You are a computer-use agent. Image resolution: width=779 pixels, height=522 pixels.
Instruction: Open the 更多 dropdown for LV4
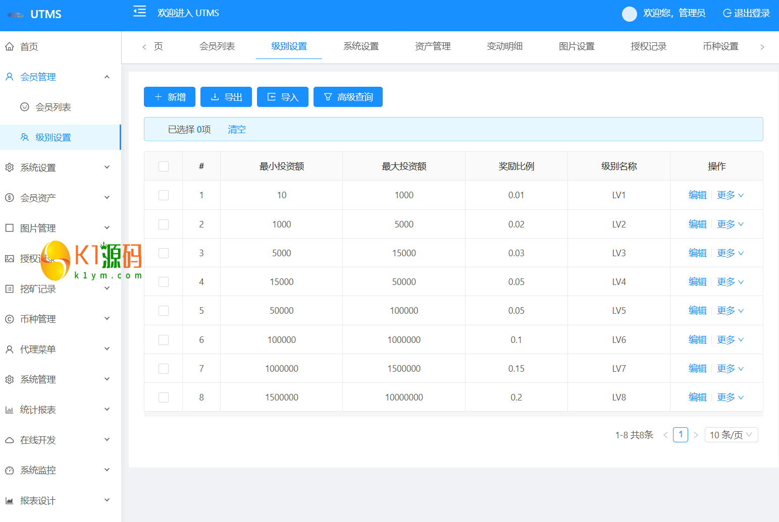point(731,282)
